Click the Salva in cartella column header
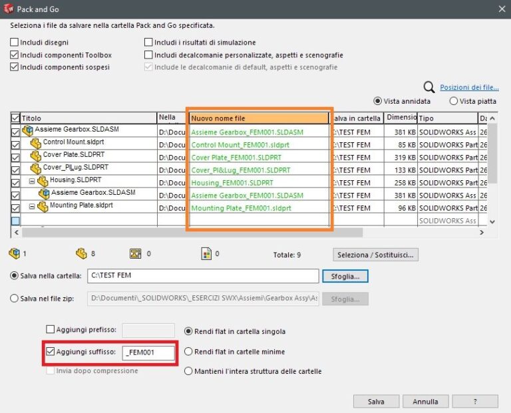The width and height of the screenshot is (511, 413). coord(358,118)
